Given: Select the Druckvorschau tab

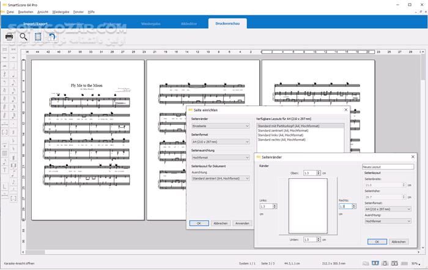Looking at the screenshot, I should pyautogui.click(x=227, y=23).
